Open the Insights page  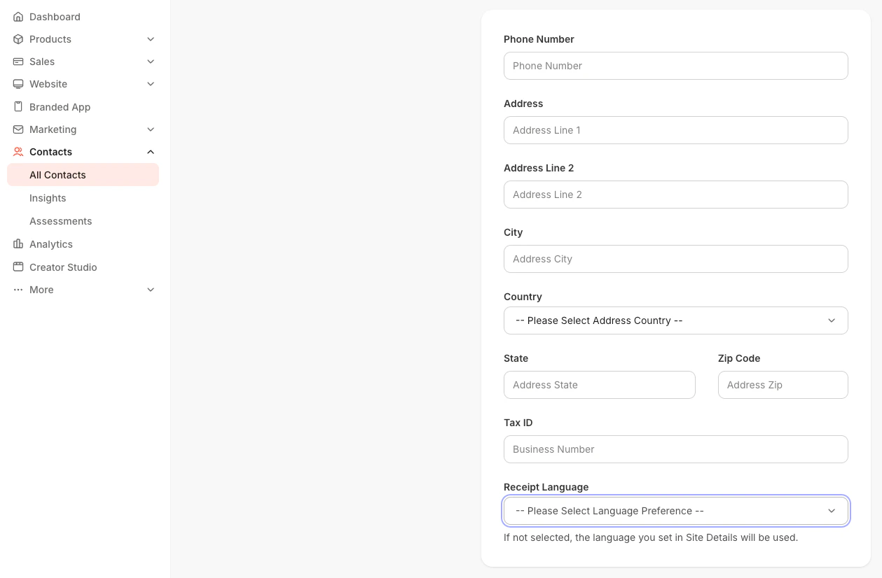coord(48,198)
